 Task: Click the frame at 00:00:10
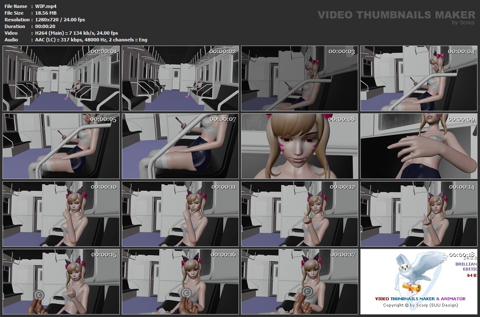pyautogui.click(x=62, y=214)
